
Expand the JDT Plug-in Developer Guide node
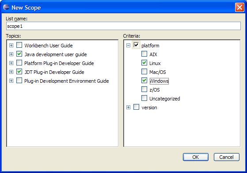11,72
